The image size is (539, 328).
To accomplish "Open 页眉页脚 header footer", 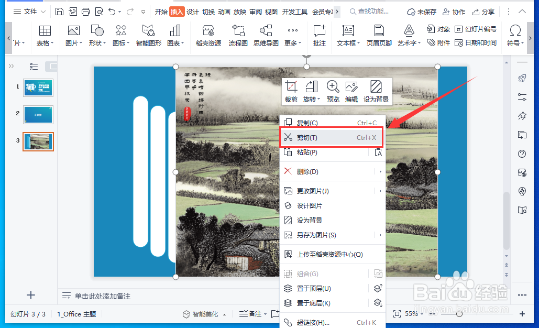I will (379, 36).
